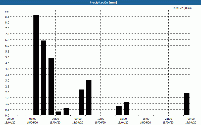This screenshot has height=125, width=201.
Task: Click the 0,0 y-axis origin label
Action: pos(7,115)
